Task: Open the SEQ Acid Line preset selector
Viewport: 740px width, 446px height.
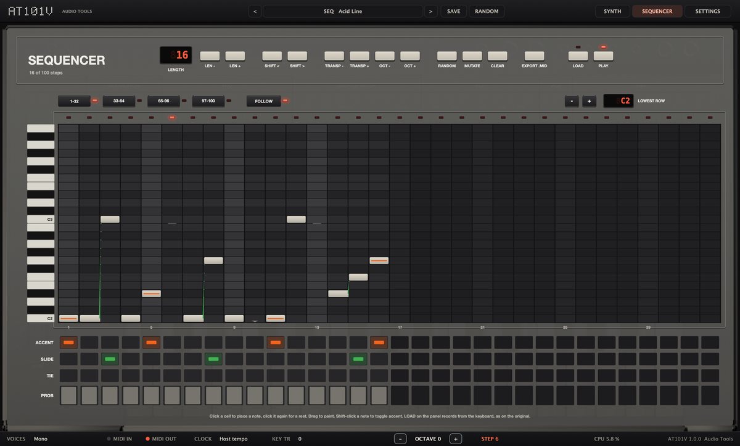Action: point(343,11)
